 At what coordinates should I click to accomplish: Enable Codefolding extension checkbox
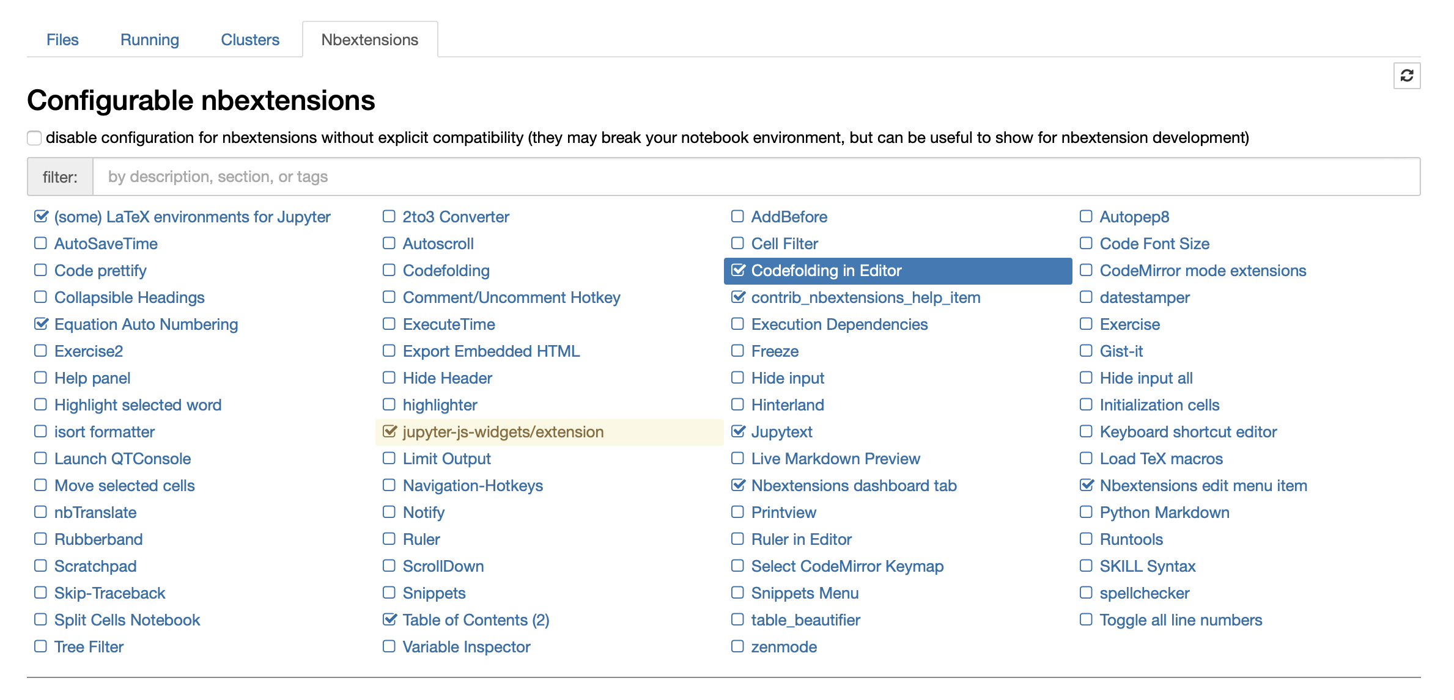(x=389, y=271)
